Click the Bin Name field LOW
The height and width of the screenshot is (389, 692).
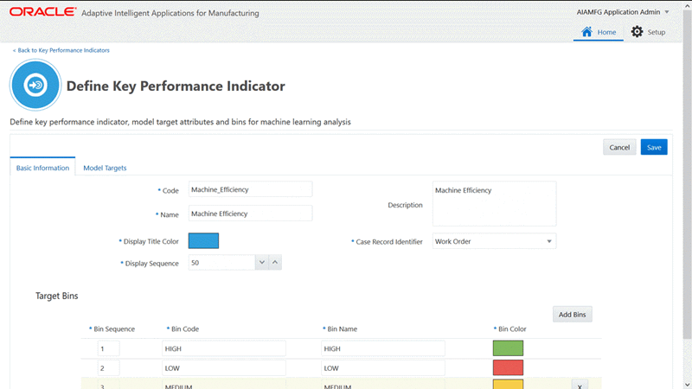click(383, 368)
